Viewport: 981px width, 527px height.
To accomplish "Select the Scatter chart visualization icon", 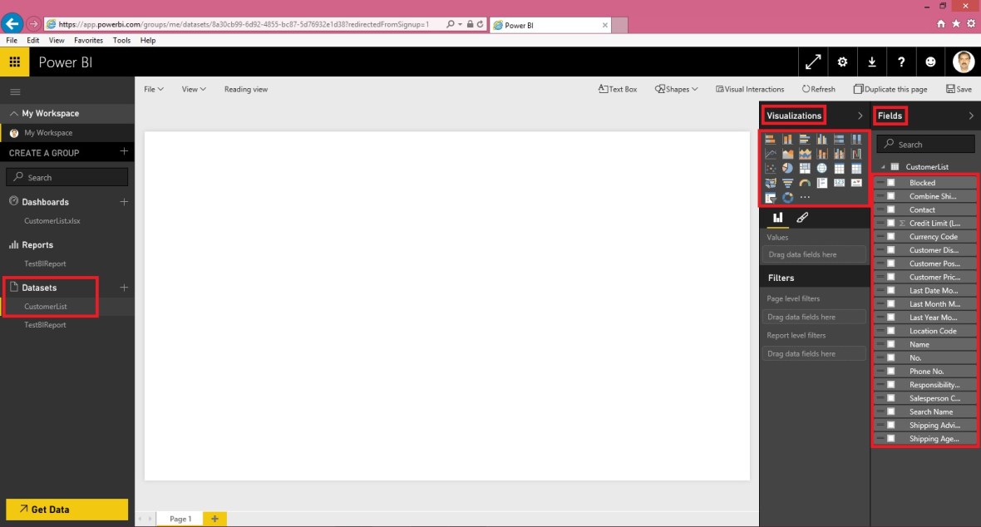I will (x=771, y=168).
